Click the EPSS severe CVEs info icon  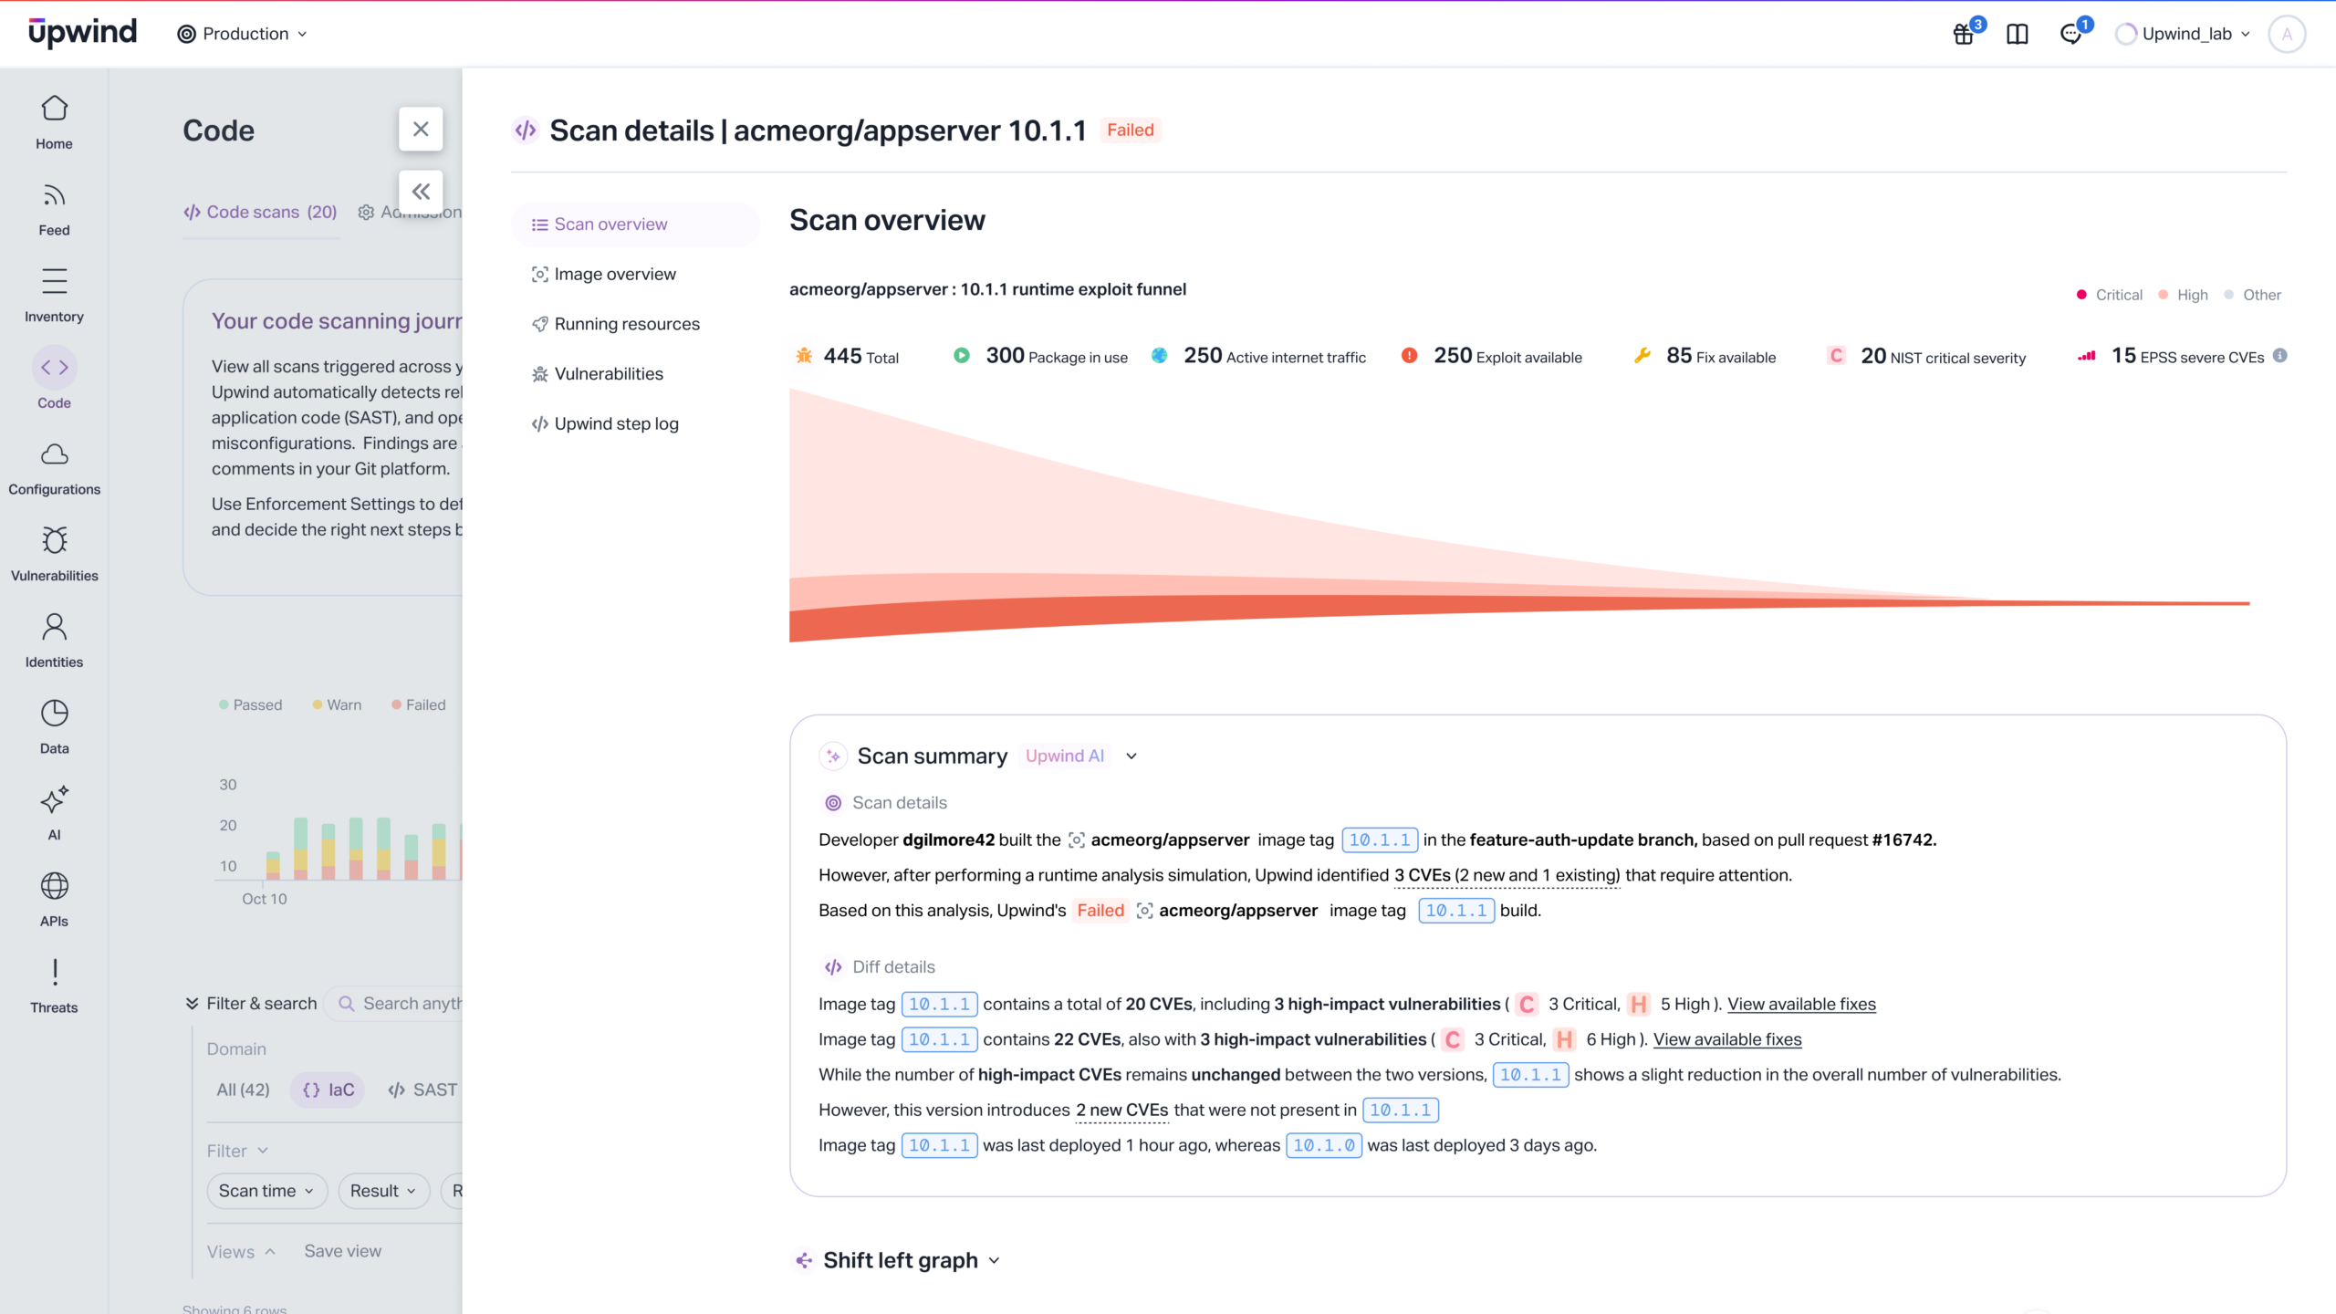click(x=2280, y=356)
